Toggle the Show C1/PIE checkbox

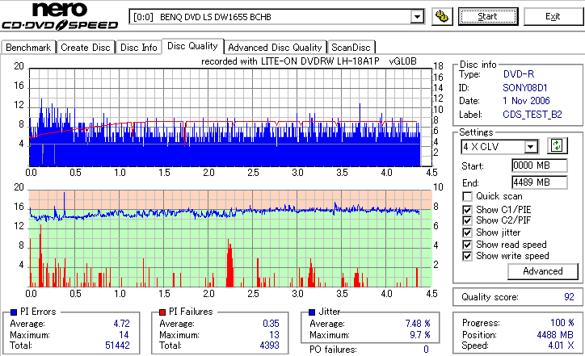[467, 210]
